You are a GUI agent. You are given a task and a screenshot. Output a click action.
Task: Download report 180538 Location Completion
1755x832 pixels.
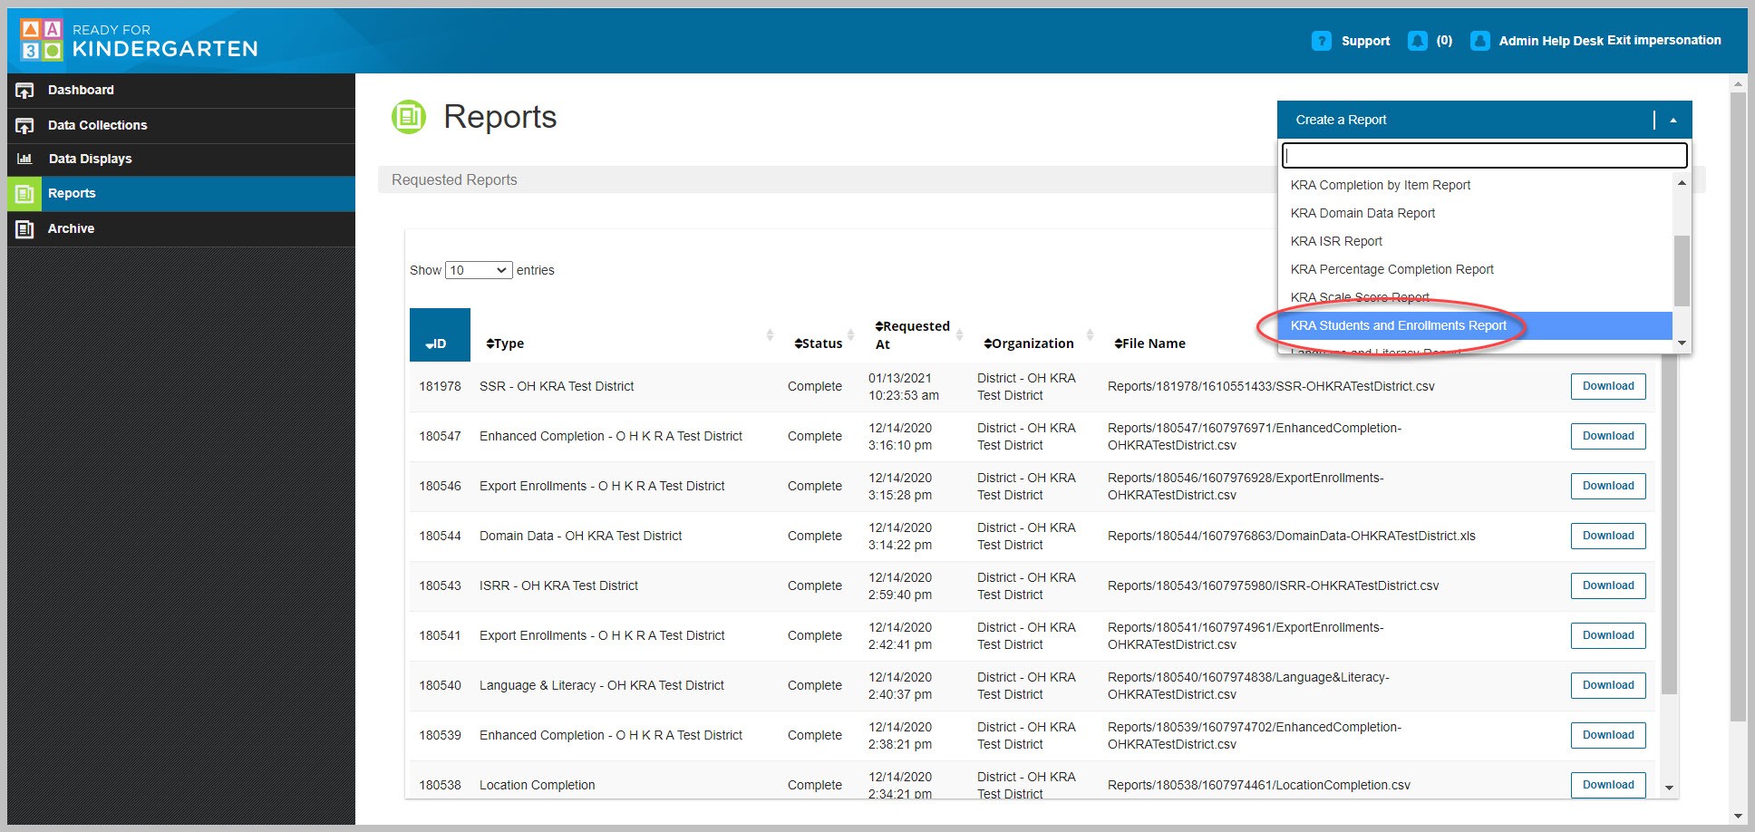[1608, 785]
